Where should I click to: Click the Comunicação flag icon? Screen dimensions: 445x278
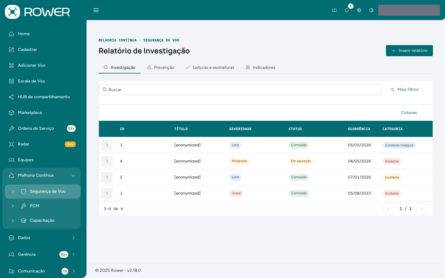tap(11, 271)
